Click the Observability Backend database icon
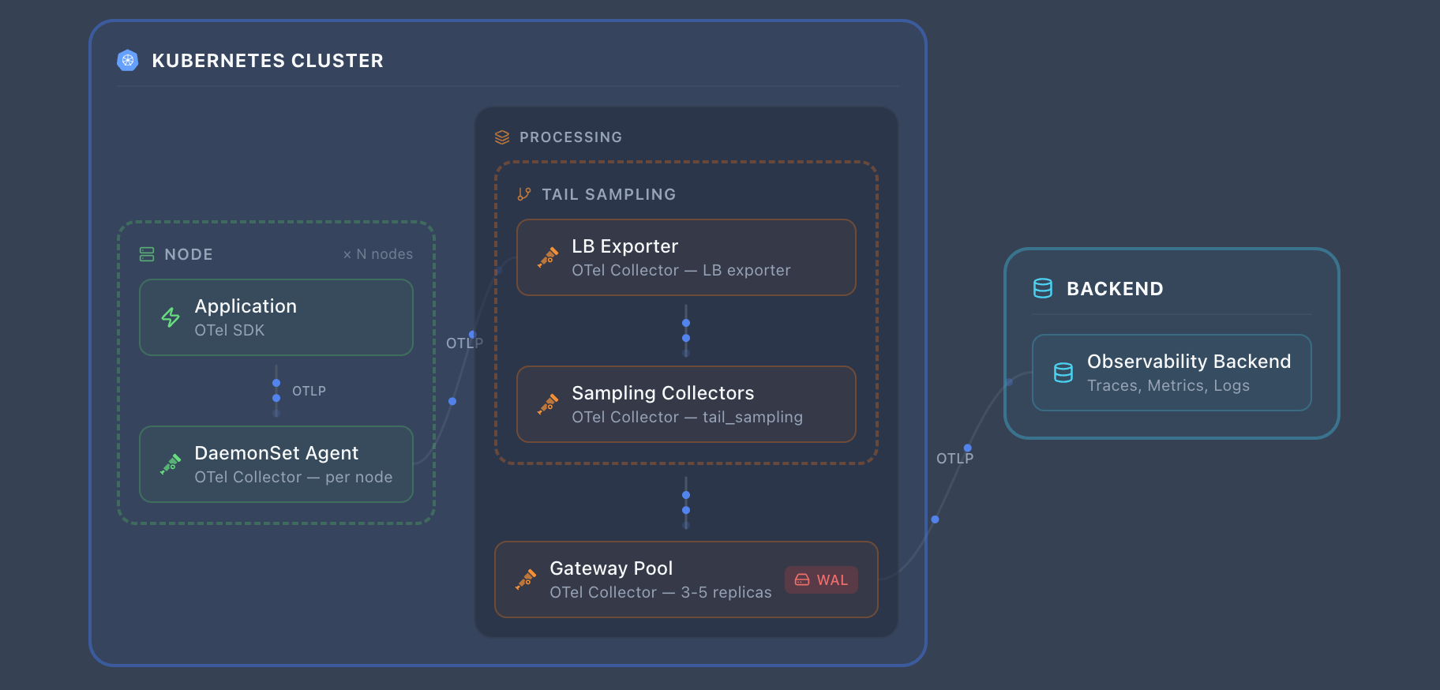The width and height of the screenshot is (1440, 690). pos(1063,373)
